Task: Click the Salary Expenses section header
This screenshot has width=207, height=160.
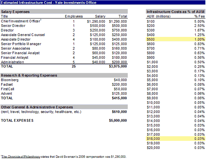Action: coord(64,11)
